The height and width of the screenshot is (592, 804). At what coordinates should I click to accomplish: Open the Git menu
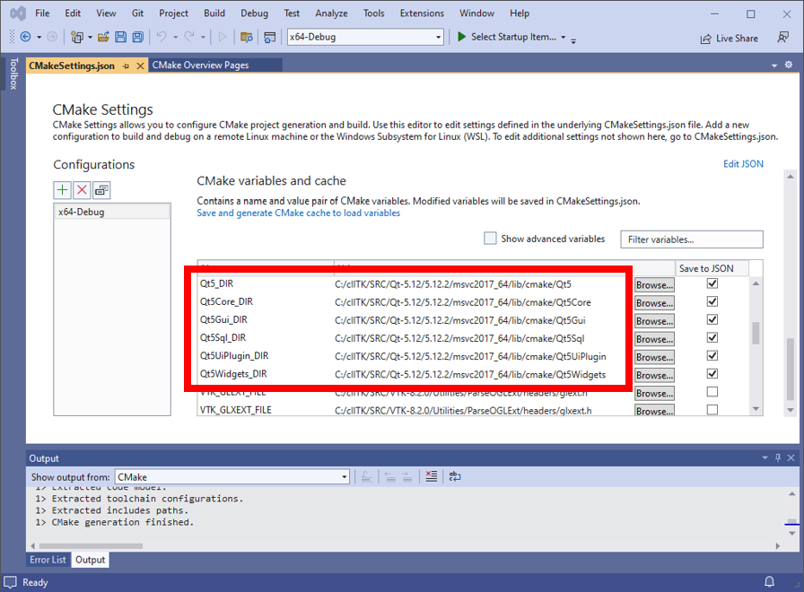[137, 13]
